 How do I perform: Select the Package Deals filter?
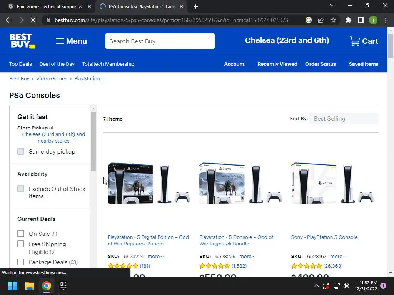pyautogui.click(x=21, y=262)
